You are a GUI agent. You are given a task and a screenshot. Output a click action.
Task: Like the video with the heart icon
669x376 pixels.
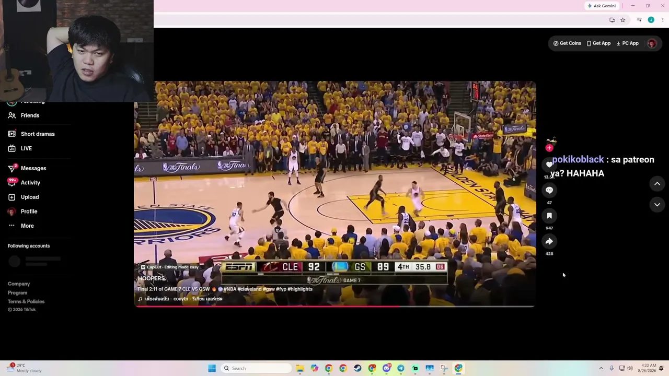(x=549, y=165)
